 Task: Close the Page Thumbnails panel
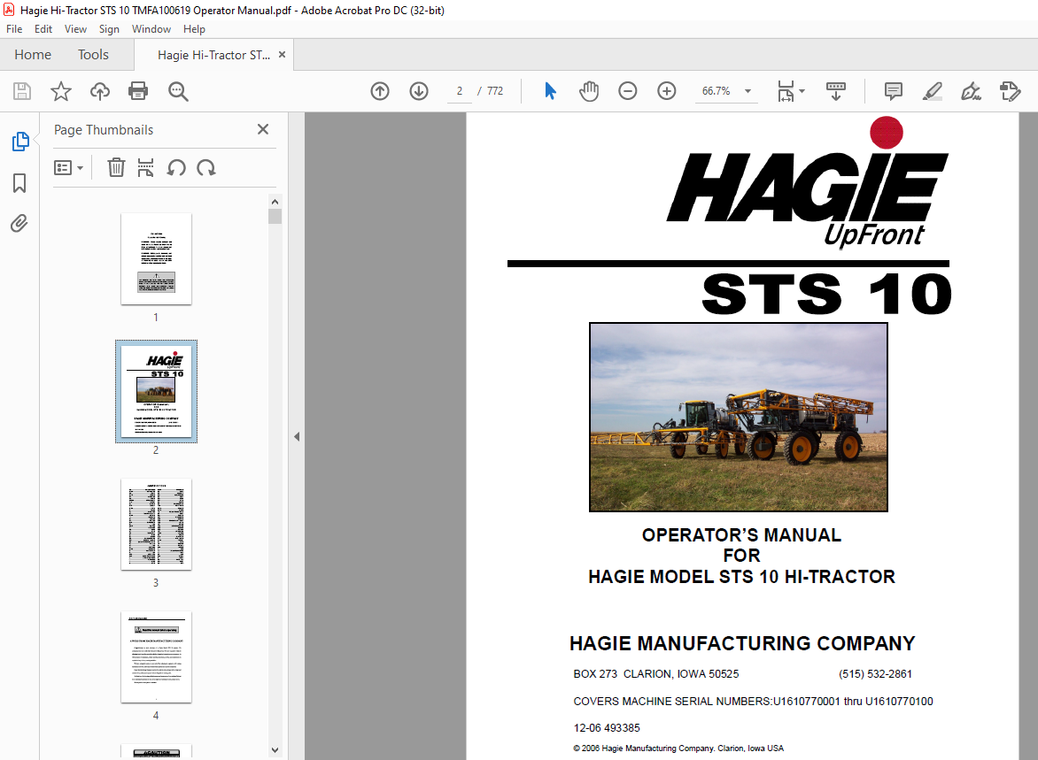(x=263, y=130)
